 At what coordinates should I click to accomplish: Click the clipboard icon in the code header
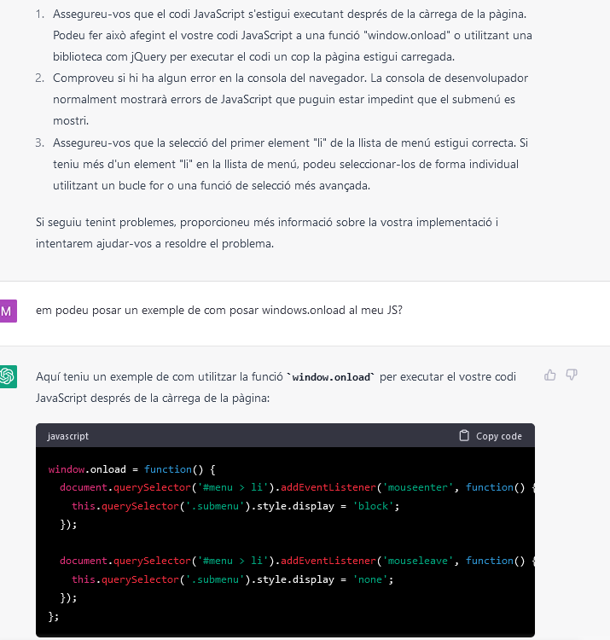(x=464, y=436)
